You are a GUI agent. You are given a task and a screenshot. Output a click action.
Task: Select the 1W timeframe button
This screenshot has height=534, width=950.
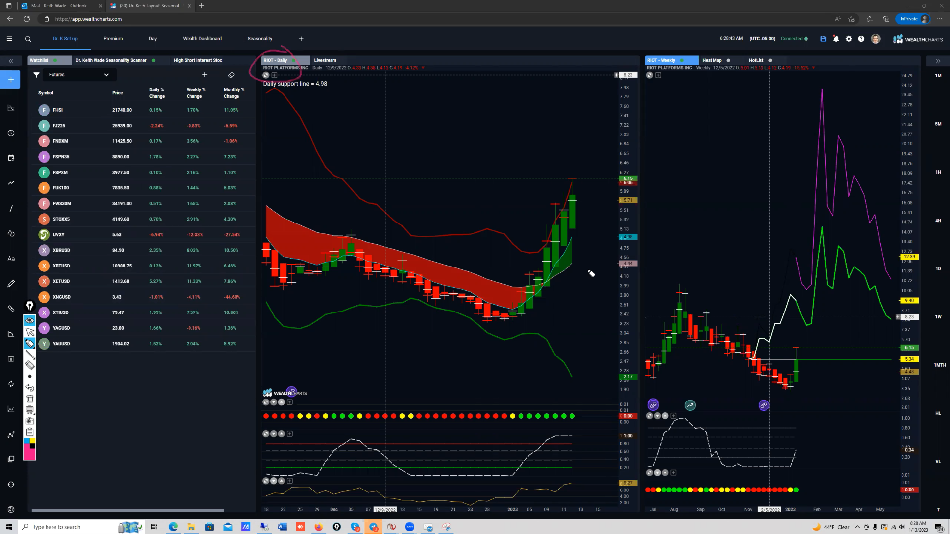[938, 317]
